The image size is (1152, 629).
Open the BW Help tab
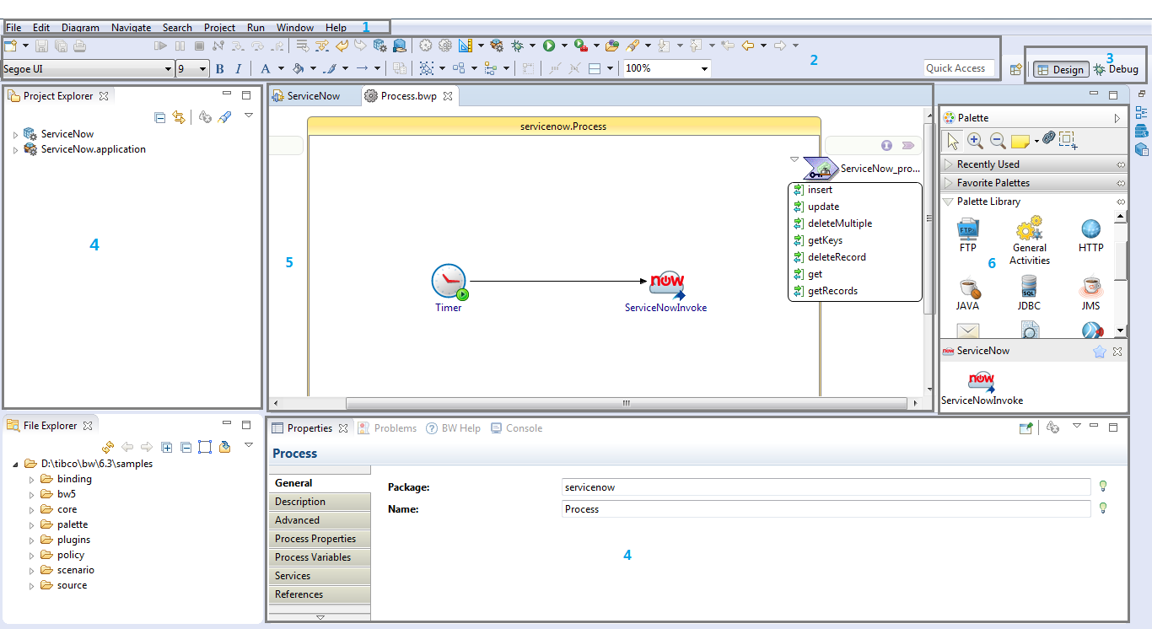(453, 428)
